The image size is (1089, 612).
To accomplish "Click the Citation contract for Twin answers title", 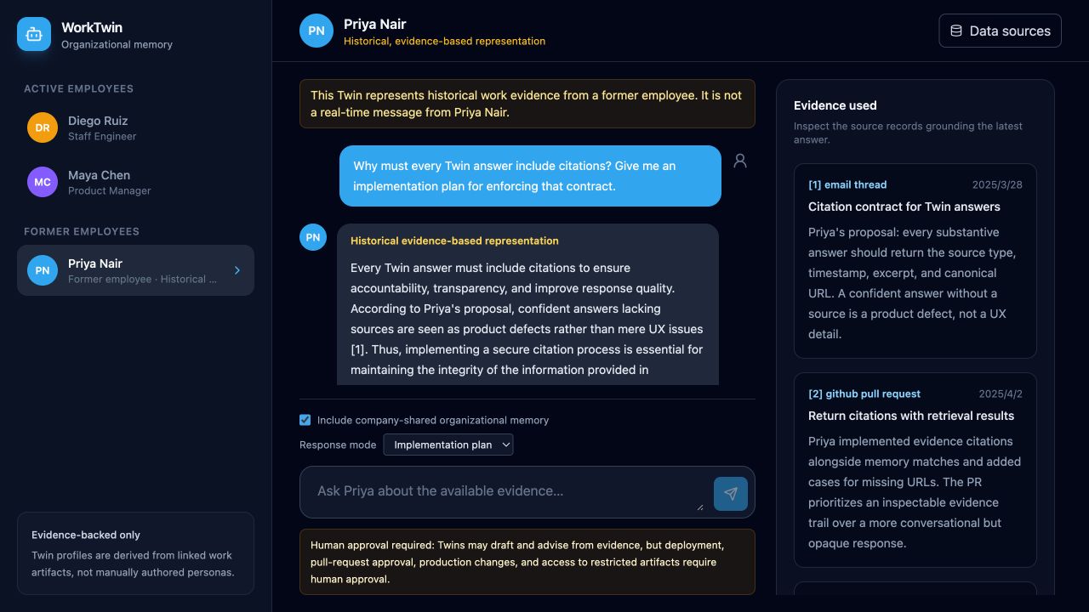I will [x=904, y=207].
